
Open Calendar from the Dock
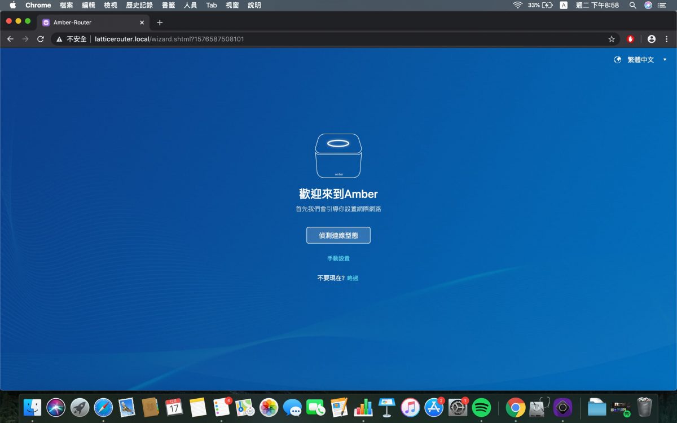click(174, 407)
